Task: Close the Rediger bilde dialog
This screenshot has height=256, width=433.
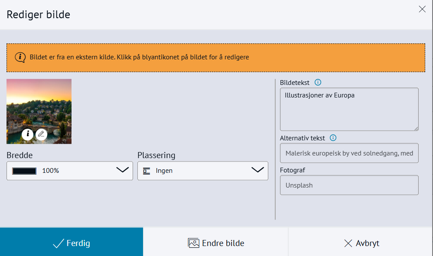Action: pos(422,9)
